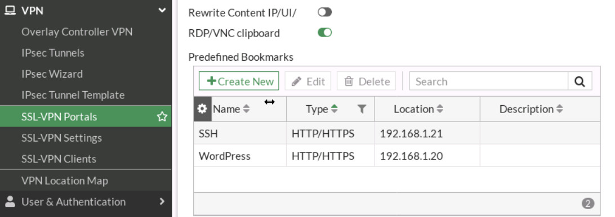This screenshot has width=615, height=217.
Task: Collapse the VPN menu chevron
Action: click(162, 11)
